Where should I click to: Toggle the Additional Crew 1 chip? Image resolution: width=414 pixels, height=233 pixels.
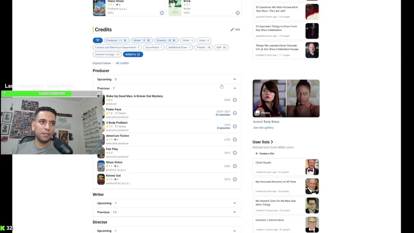[180, 47]
